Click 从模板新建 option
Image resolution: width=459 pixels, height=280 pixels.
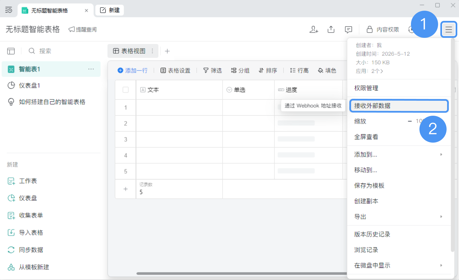28,267
